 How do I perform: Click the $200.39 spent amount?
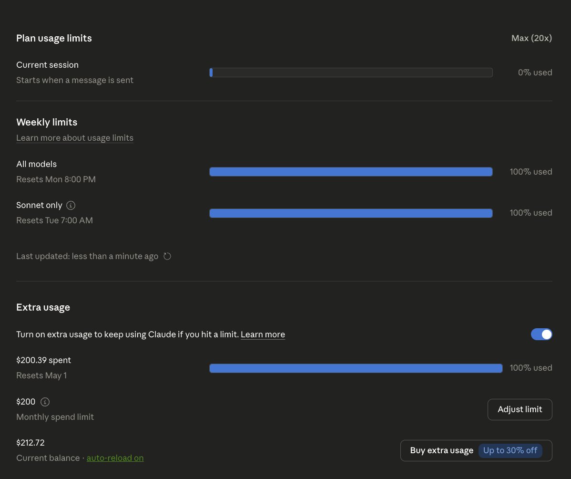43,360
